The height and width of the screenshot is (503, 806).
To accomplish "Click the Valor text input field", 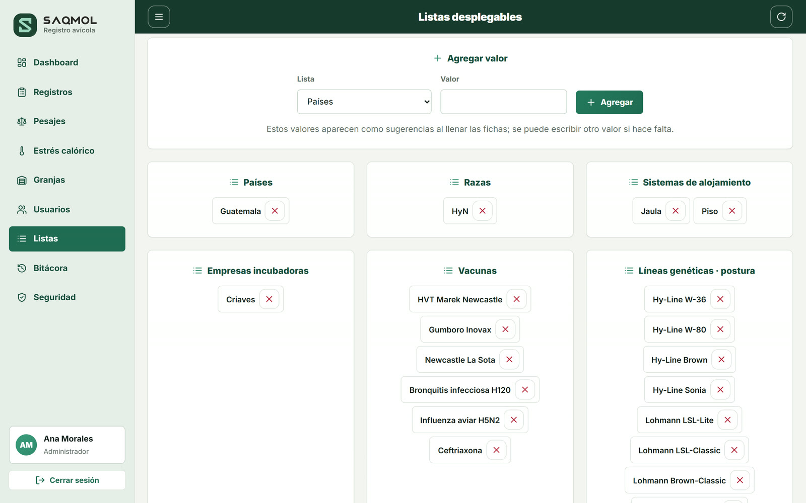I will coord(503,102).
